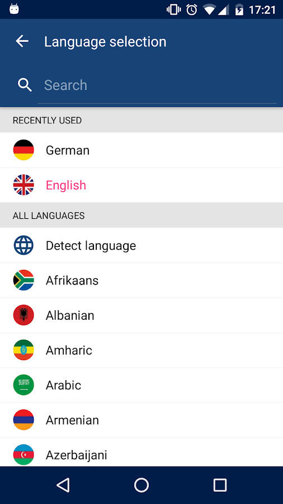Screen dimensions: 283x504
Task: Open recent apps square button
Action: 220,485
